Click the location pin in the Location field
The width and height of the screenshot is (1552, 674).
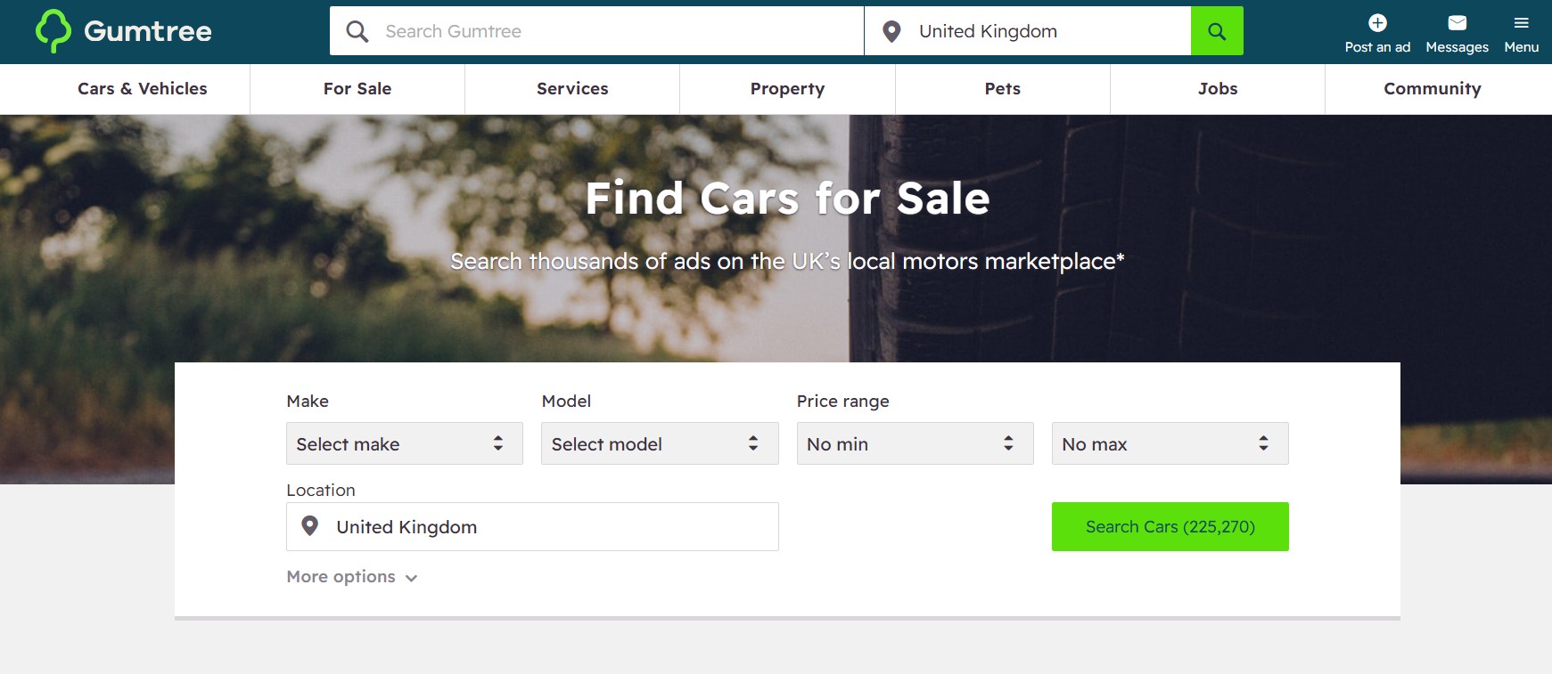coord(309,526)
